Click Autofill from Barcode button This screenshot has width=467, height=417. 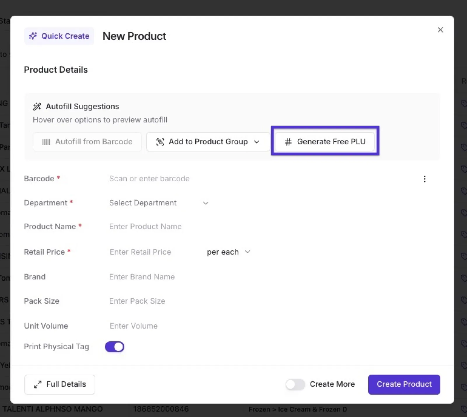pos(87,142)
